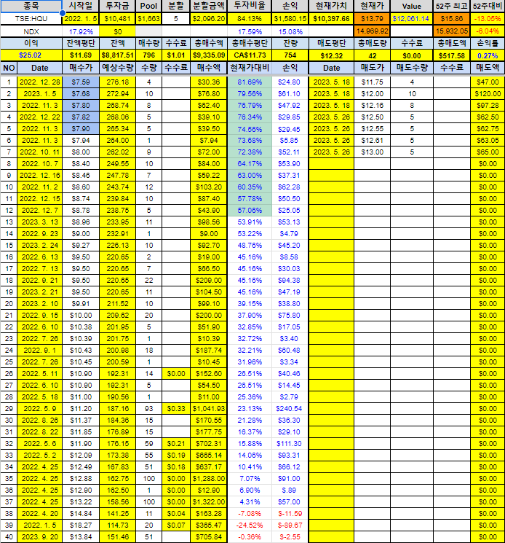This screenshot has width=505, height=543.
Task: Click the 총매도액 value $517.58
Action: click(x=451, y=55)
